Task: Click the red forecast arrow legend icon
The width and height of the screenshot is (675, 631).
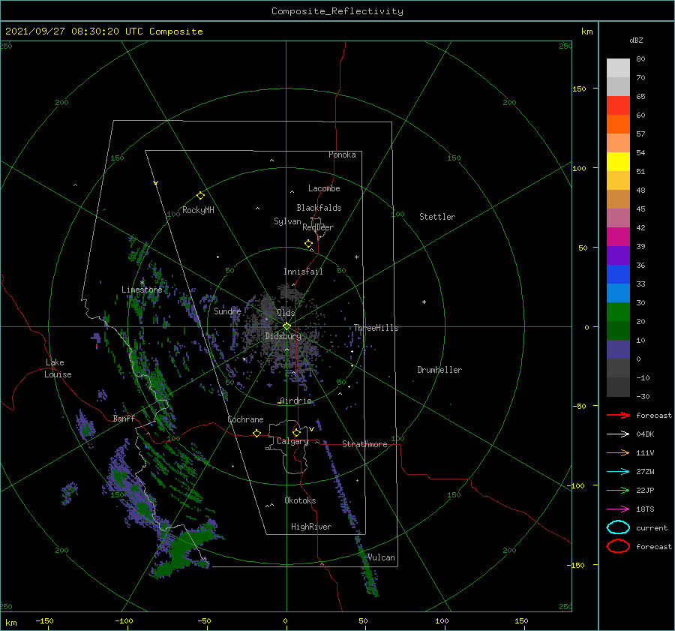Action: [x=618, y=415]
